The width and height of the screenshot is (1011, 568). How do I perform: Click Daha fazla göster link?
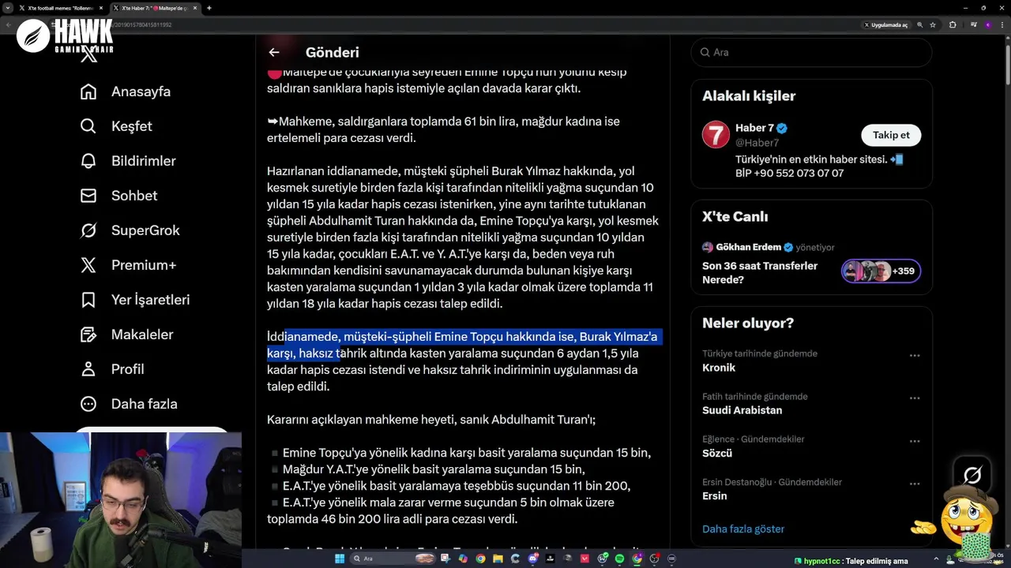743,529
